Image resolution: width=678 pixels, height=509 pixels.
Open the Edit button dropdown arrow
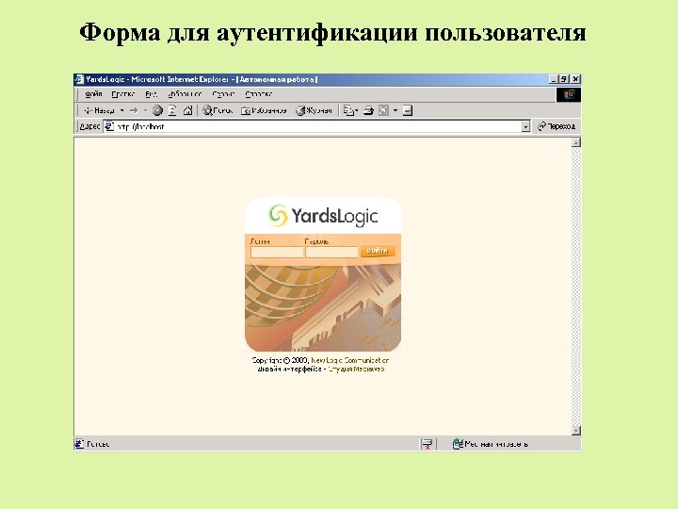pos(395,111)
